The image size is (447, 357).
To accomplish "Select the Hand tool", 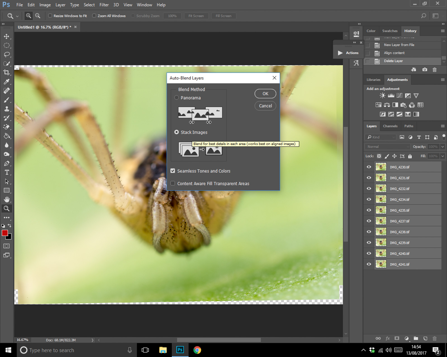I will point(7,199).
